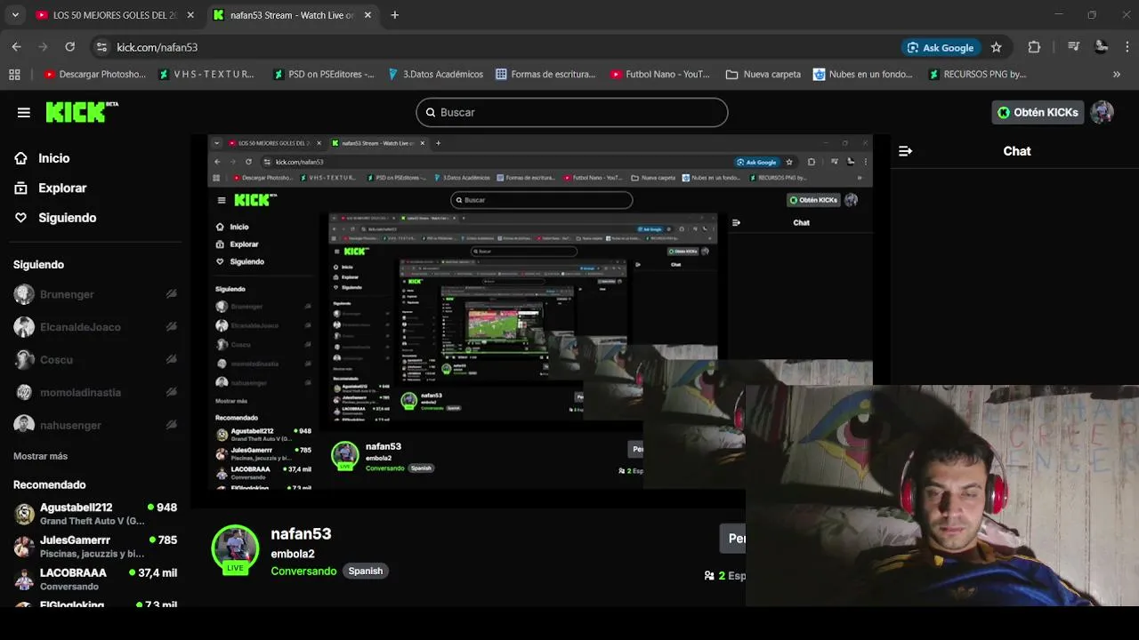
Task: Open PSD on PSEditores bookmark
Action: coord(323,75)
